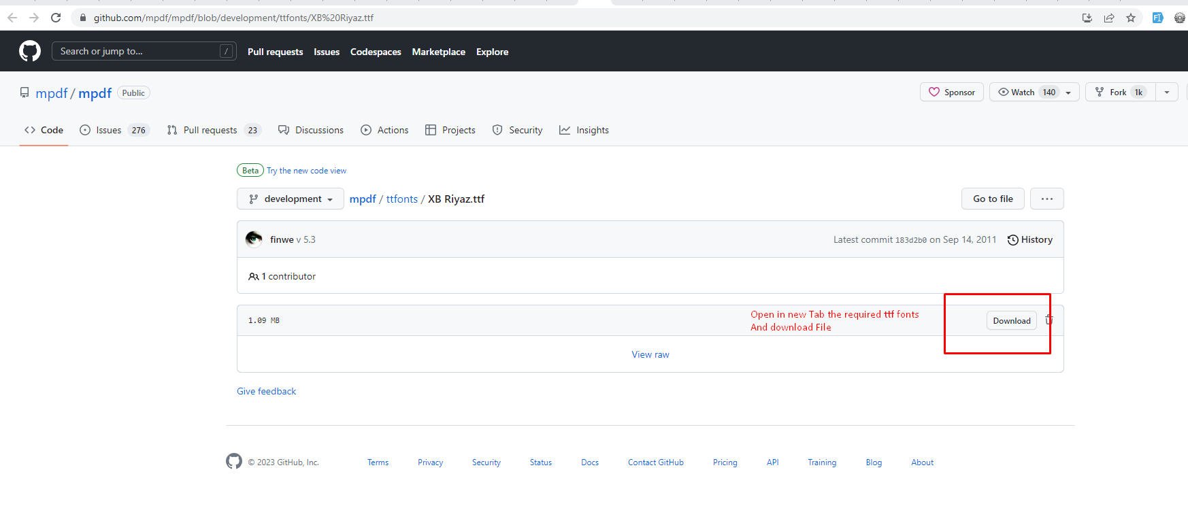
Task: Click the finwe author name
Action: pos(282,239)
